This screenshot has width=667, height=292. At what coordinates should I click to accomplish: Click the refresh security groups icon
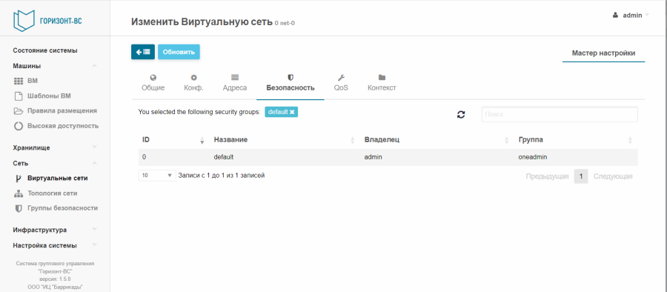pos(461,114)
